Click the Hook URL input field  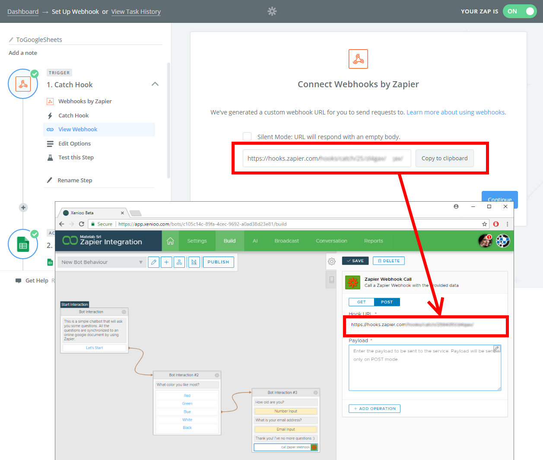425,325
